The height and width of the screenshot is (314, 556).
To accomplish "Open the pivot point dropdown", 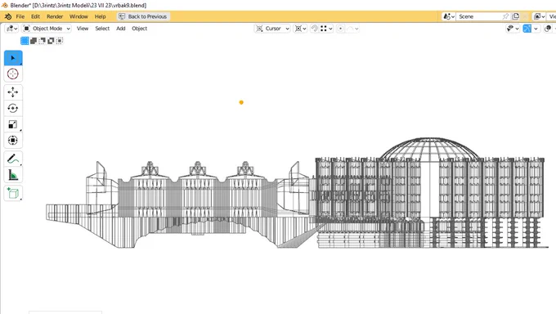I will click(x=301, y=29).
